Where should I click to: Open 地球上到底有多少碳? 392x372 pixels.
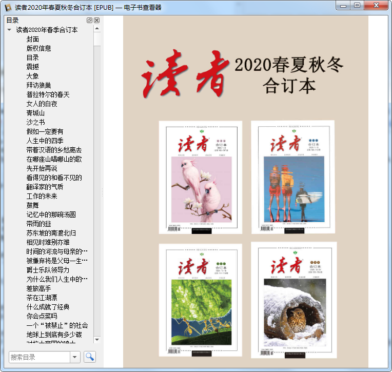click(54, 335)
